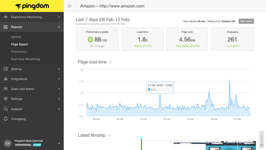The width and height of the screenshot is (266, 150).
Task: Open Real User Monitoring report
Action: tap(25, 59)
